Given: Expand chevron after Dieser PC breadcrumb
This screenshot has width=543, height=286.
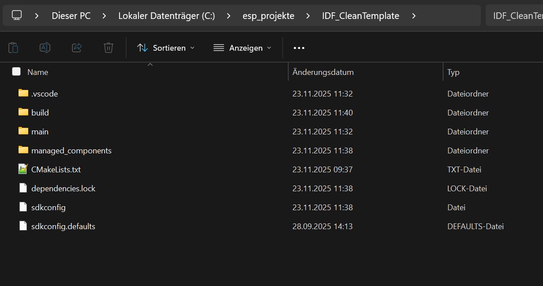Looking at the screenshot, I should pyautogui.click(x=104, y=16).
